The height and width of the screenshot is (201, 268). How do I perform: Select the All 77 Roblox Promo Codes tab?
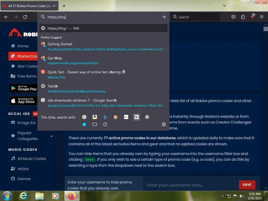[29, 6]
